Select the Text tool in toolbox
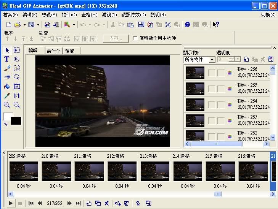Image resolution: width=278 pixels, height=209 pixels. (6, 59)
